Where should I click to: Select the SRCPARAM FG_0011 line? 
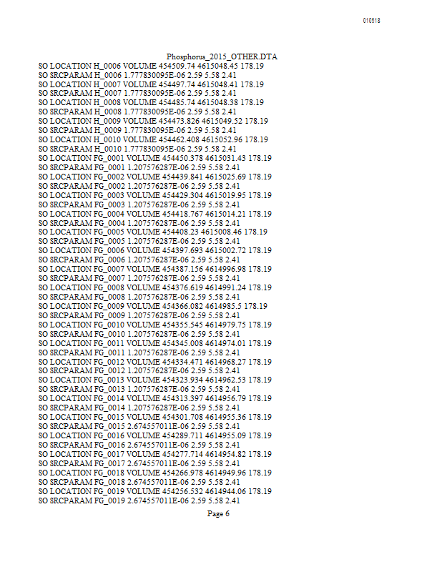pos(139,352)
